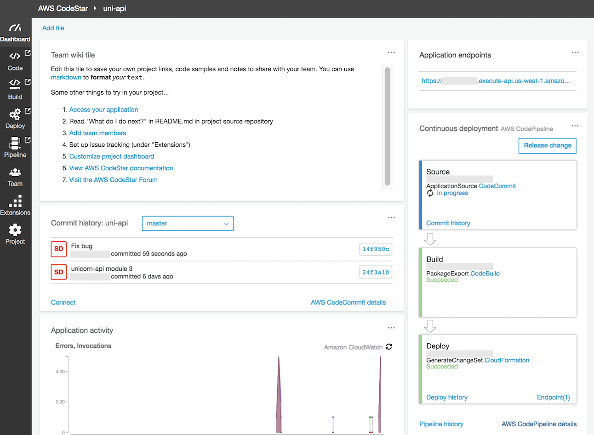Open commit hash 14f950c

click(376, 249)
